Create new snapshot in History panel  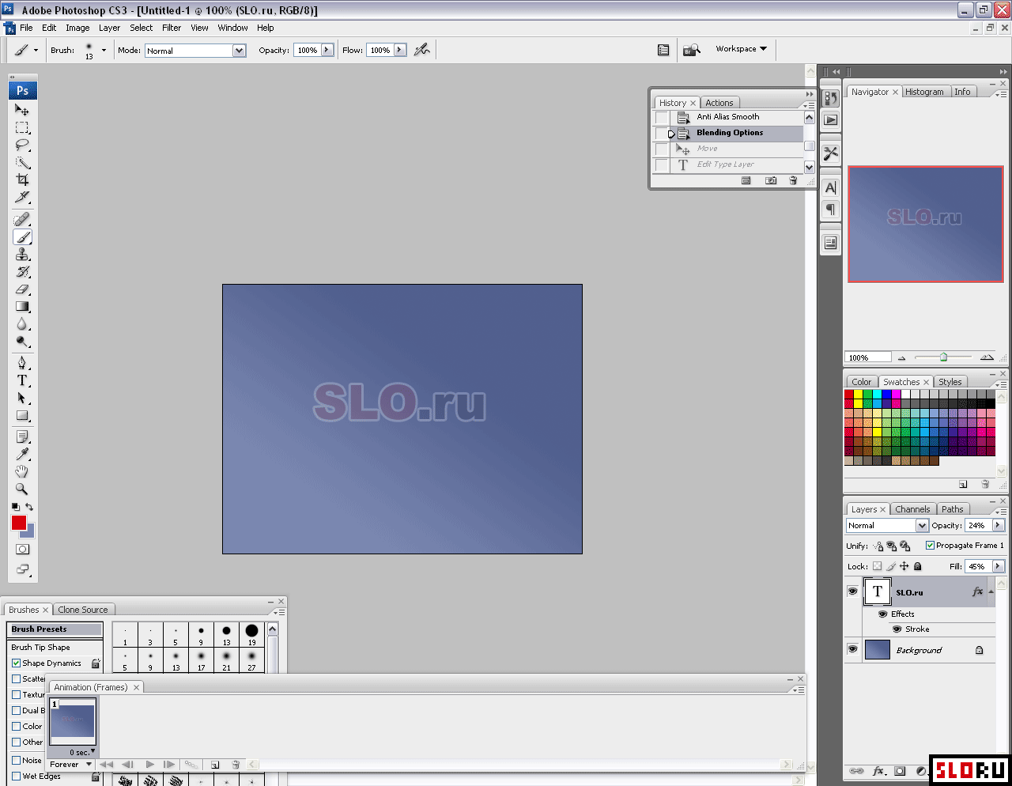[771, 180]
